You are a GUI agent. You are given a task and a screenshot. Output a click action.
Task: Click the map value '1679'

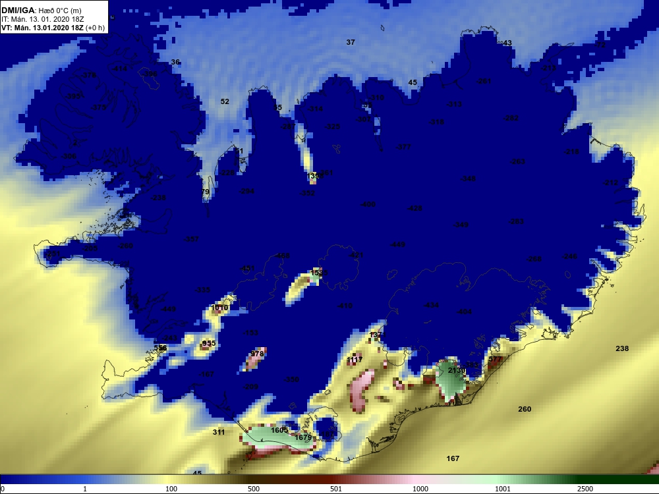(303, 437)
